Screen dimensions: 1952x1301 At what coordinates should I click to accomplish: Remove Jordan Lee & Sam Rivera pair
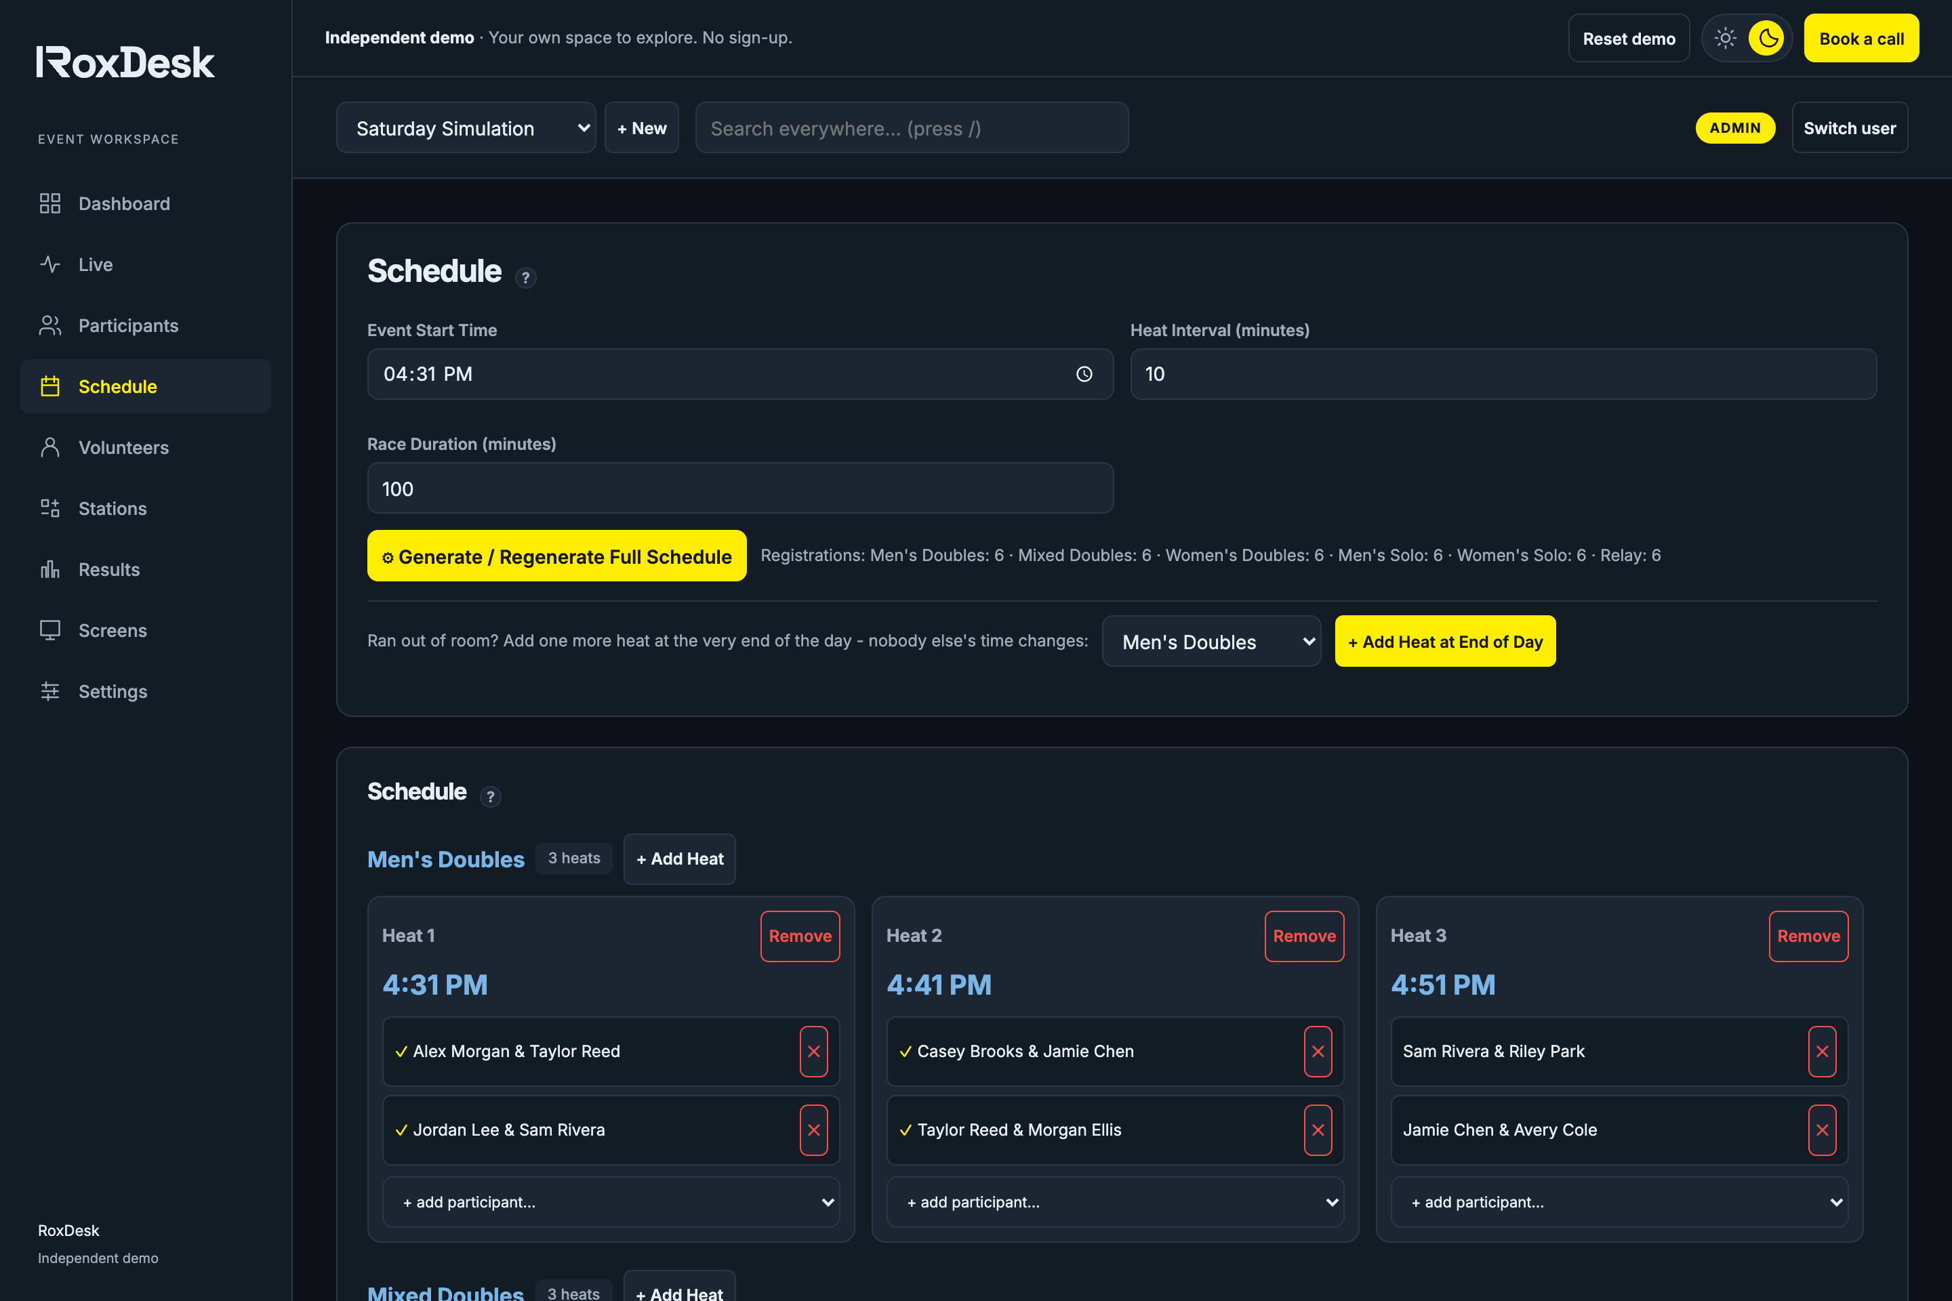point(813,1130)
